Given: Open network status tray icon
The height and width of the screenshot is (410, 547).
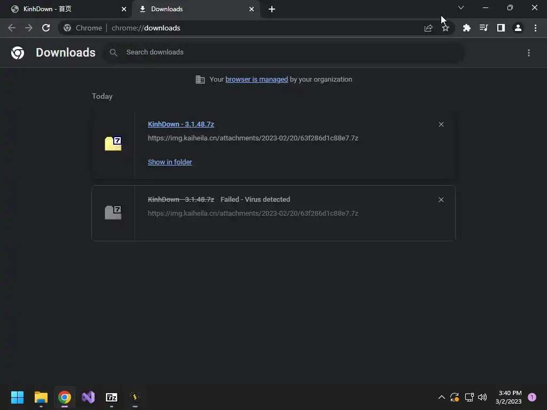Looking at the screenshot, I should pyautogui.click(x=469, y=397).
